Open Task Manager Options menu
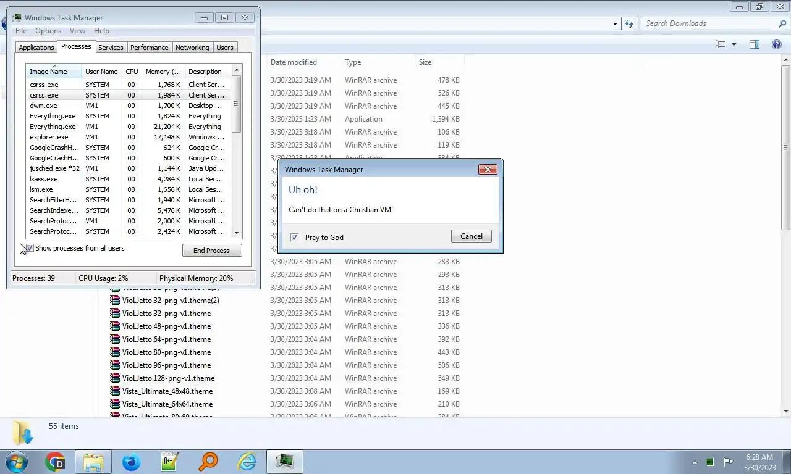 coord(48,31)
